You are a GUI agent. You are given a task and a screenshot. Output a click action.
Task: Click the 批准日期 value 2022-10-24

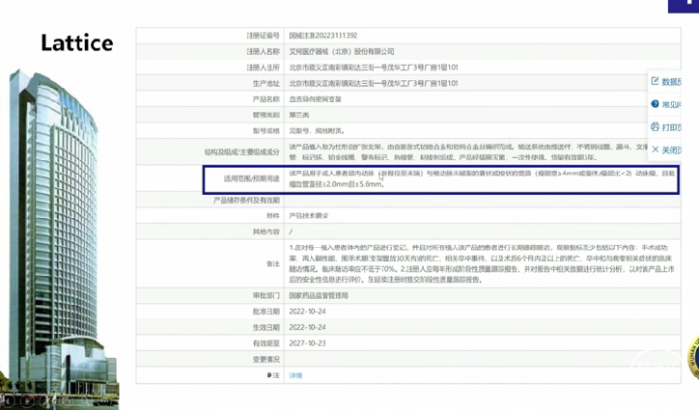pyautogui.click(x=307, y=312)
